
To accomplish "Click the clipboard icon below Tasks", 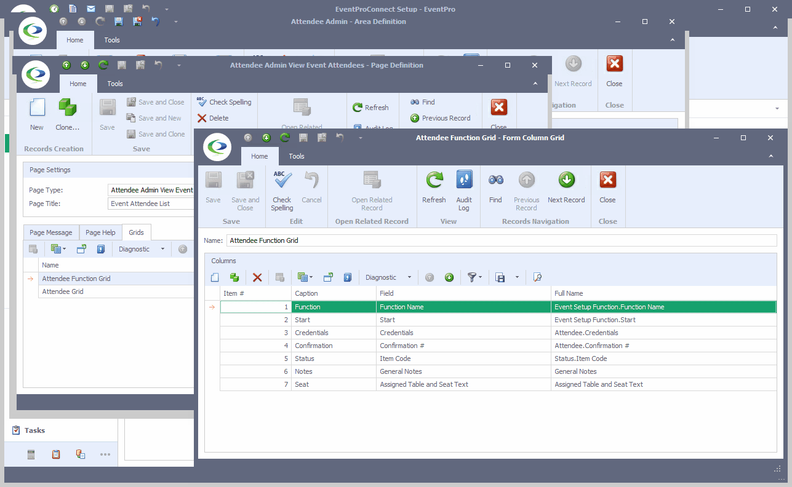I will click(x=56, y=454).
